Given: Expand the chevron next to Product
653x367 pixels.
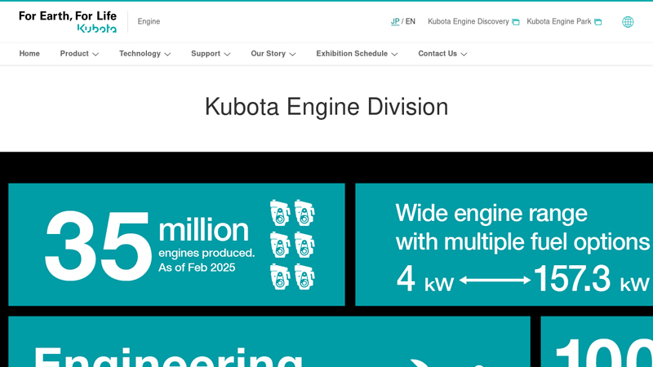Looking at the screenshot, I should coord(96,54).
